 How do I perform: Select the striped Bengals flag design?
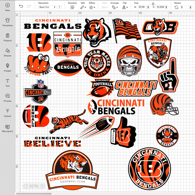pyautogui.click(x=127, y=31)
